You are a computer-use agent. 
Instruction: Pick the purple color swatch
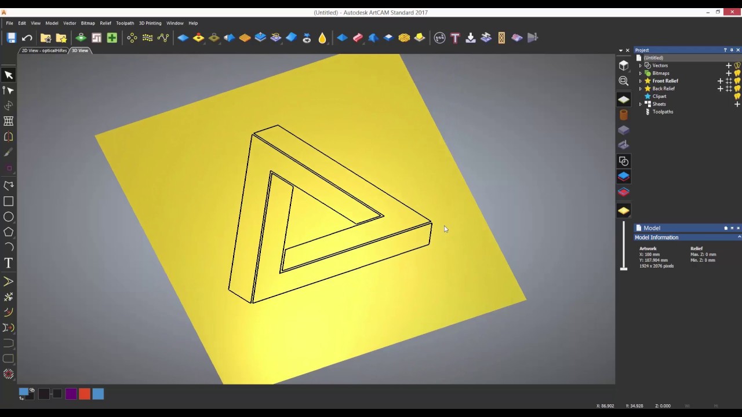(71, 394)
